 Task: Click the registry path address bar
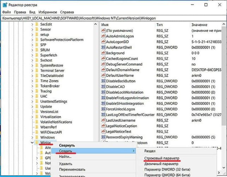click(114, 18)
